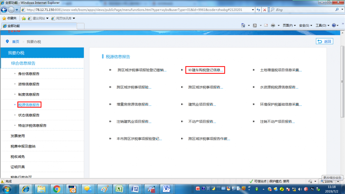This screenshot has width=345, height=194.
Task: Open the 工具(O) dropdown menu
Action: [322, 26]
